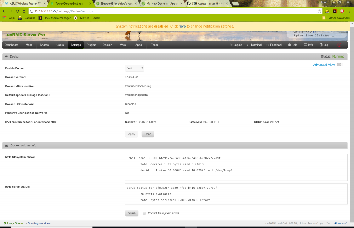Reload the page with refresh icon
354x228 pixels.
pos(17,11)
